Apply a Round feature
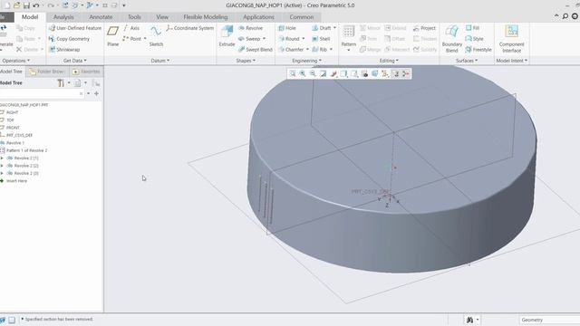 [x=289, y=39]
